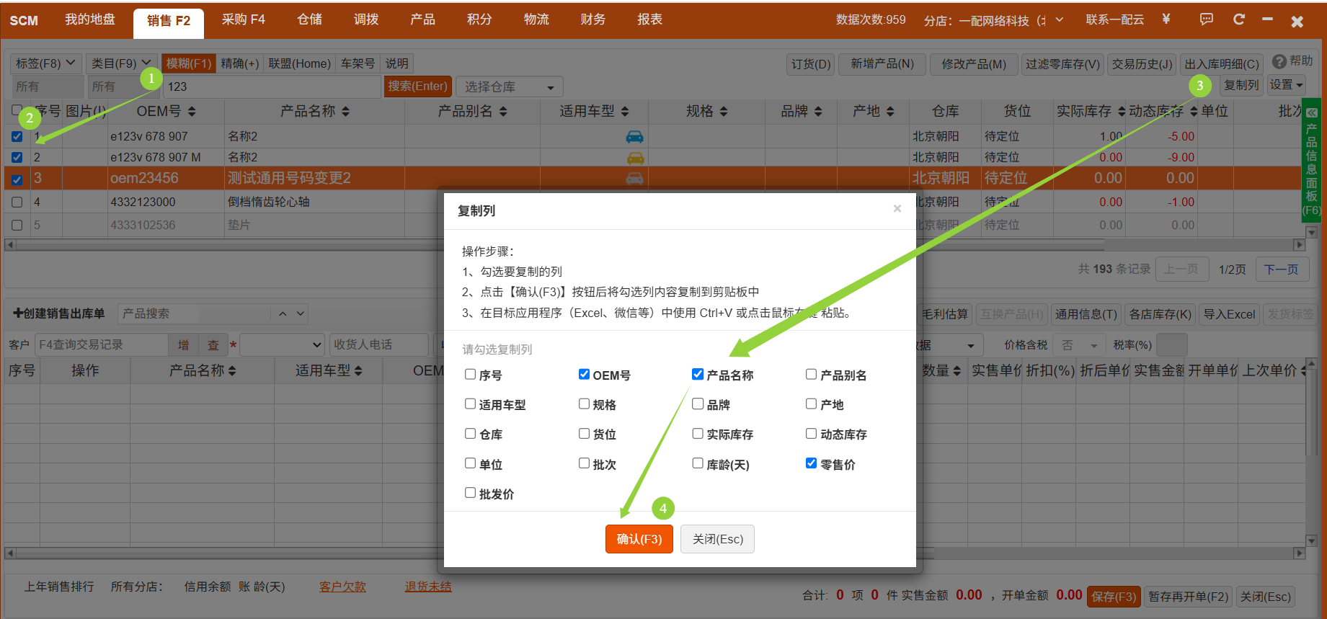Open the 财务 menu tab

pyautogui.click(x=593, y=19)
